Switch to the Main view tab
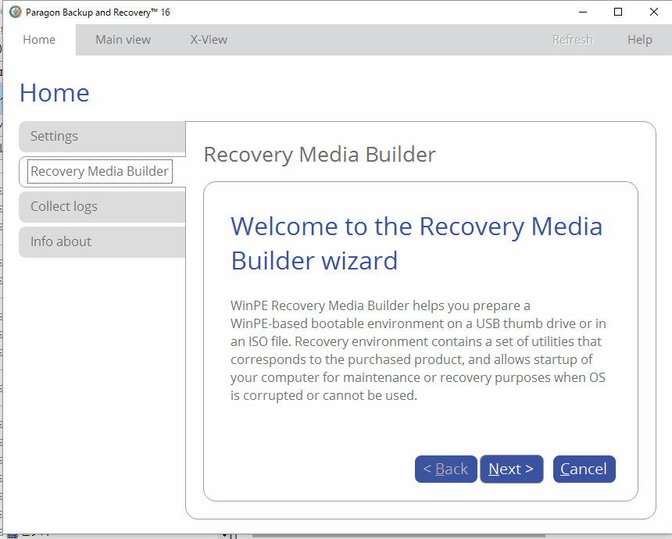The height and width of the screenshot is (539, 672). 123,40
